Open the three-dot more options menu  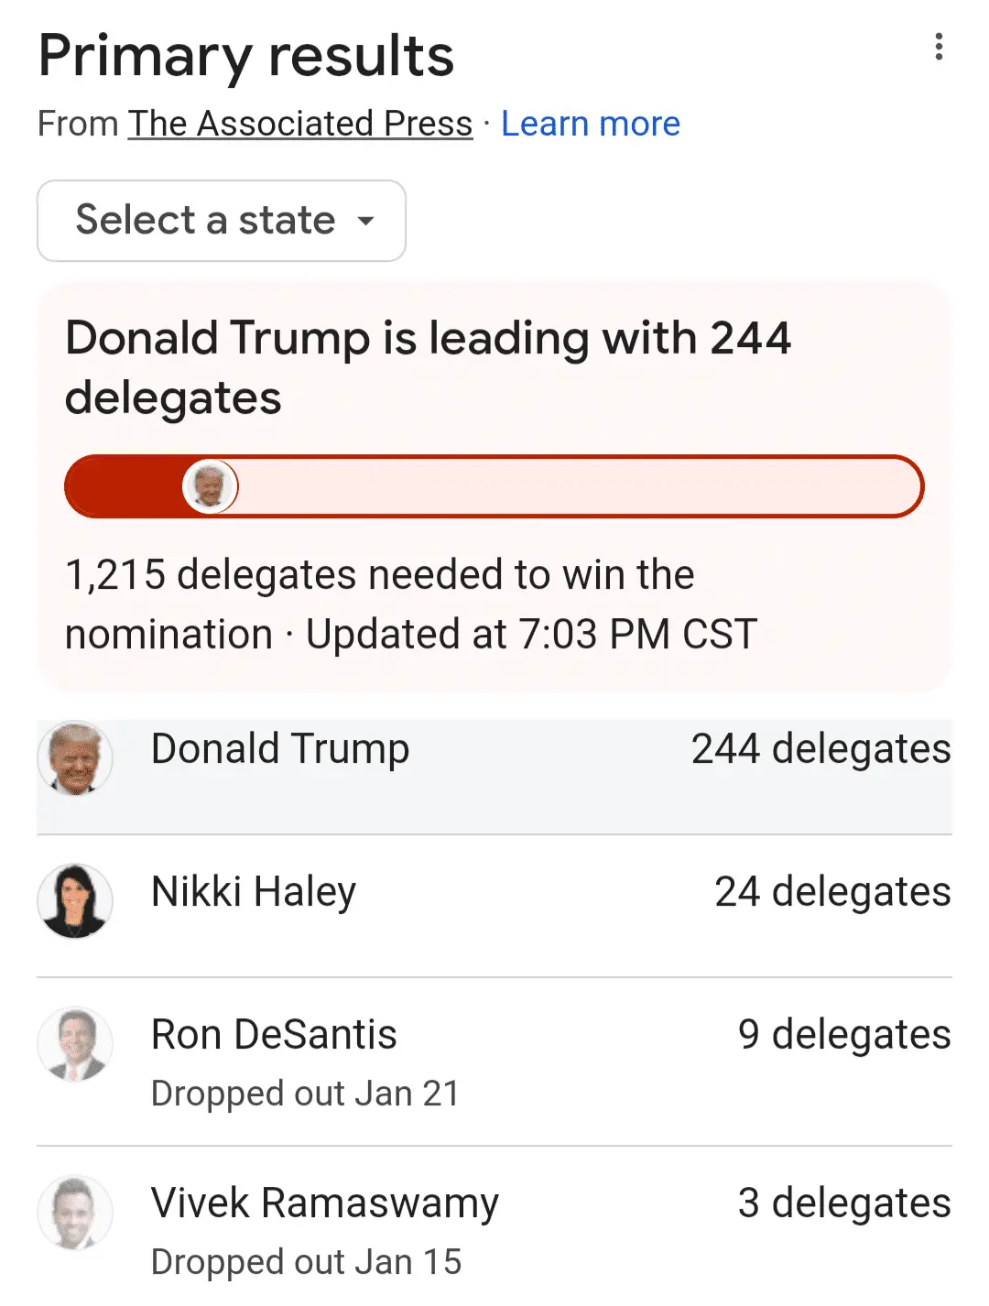point(939,47)
